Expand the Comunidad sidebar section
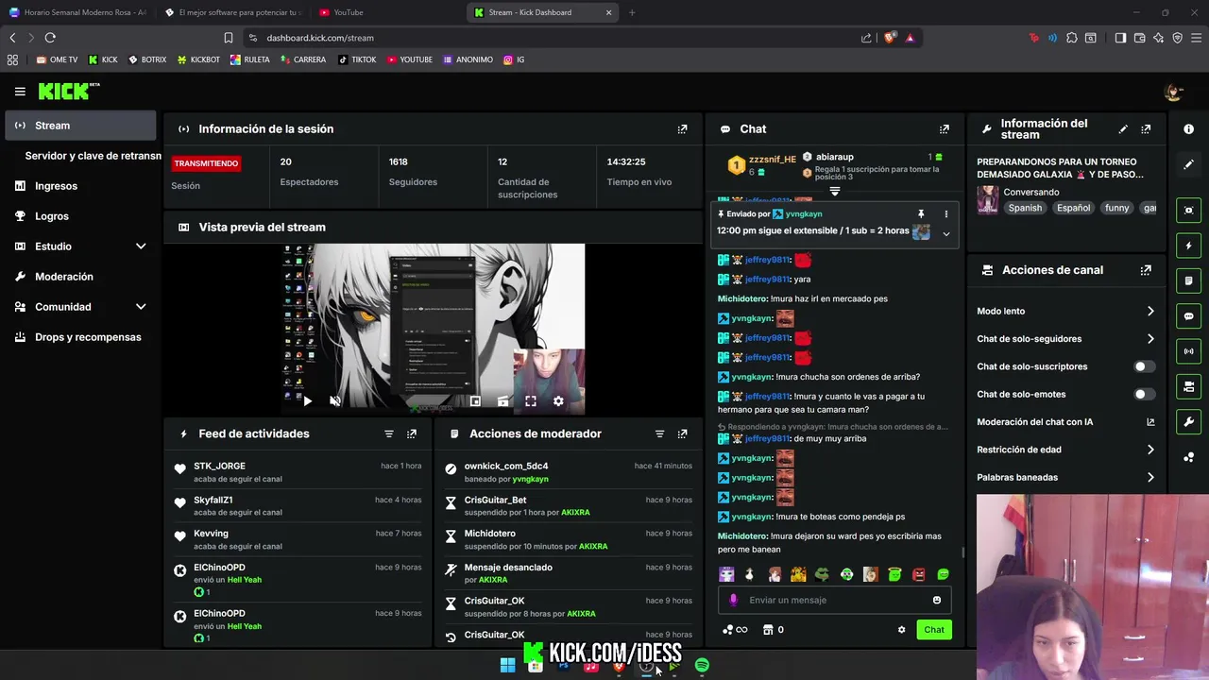Image resolution: width=1209 pixels, height=680 pixels. click(141, 307)
